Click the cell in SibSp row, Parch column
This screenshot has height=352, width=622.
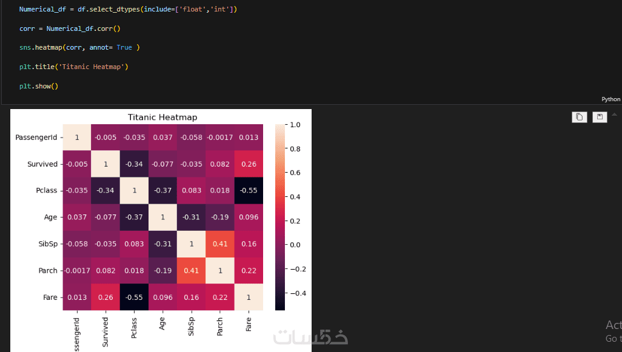click(219, 244)
